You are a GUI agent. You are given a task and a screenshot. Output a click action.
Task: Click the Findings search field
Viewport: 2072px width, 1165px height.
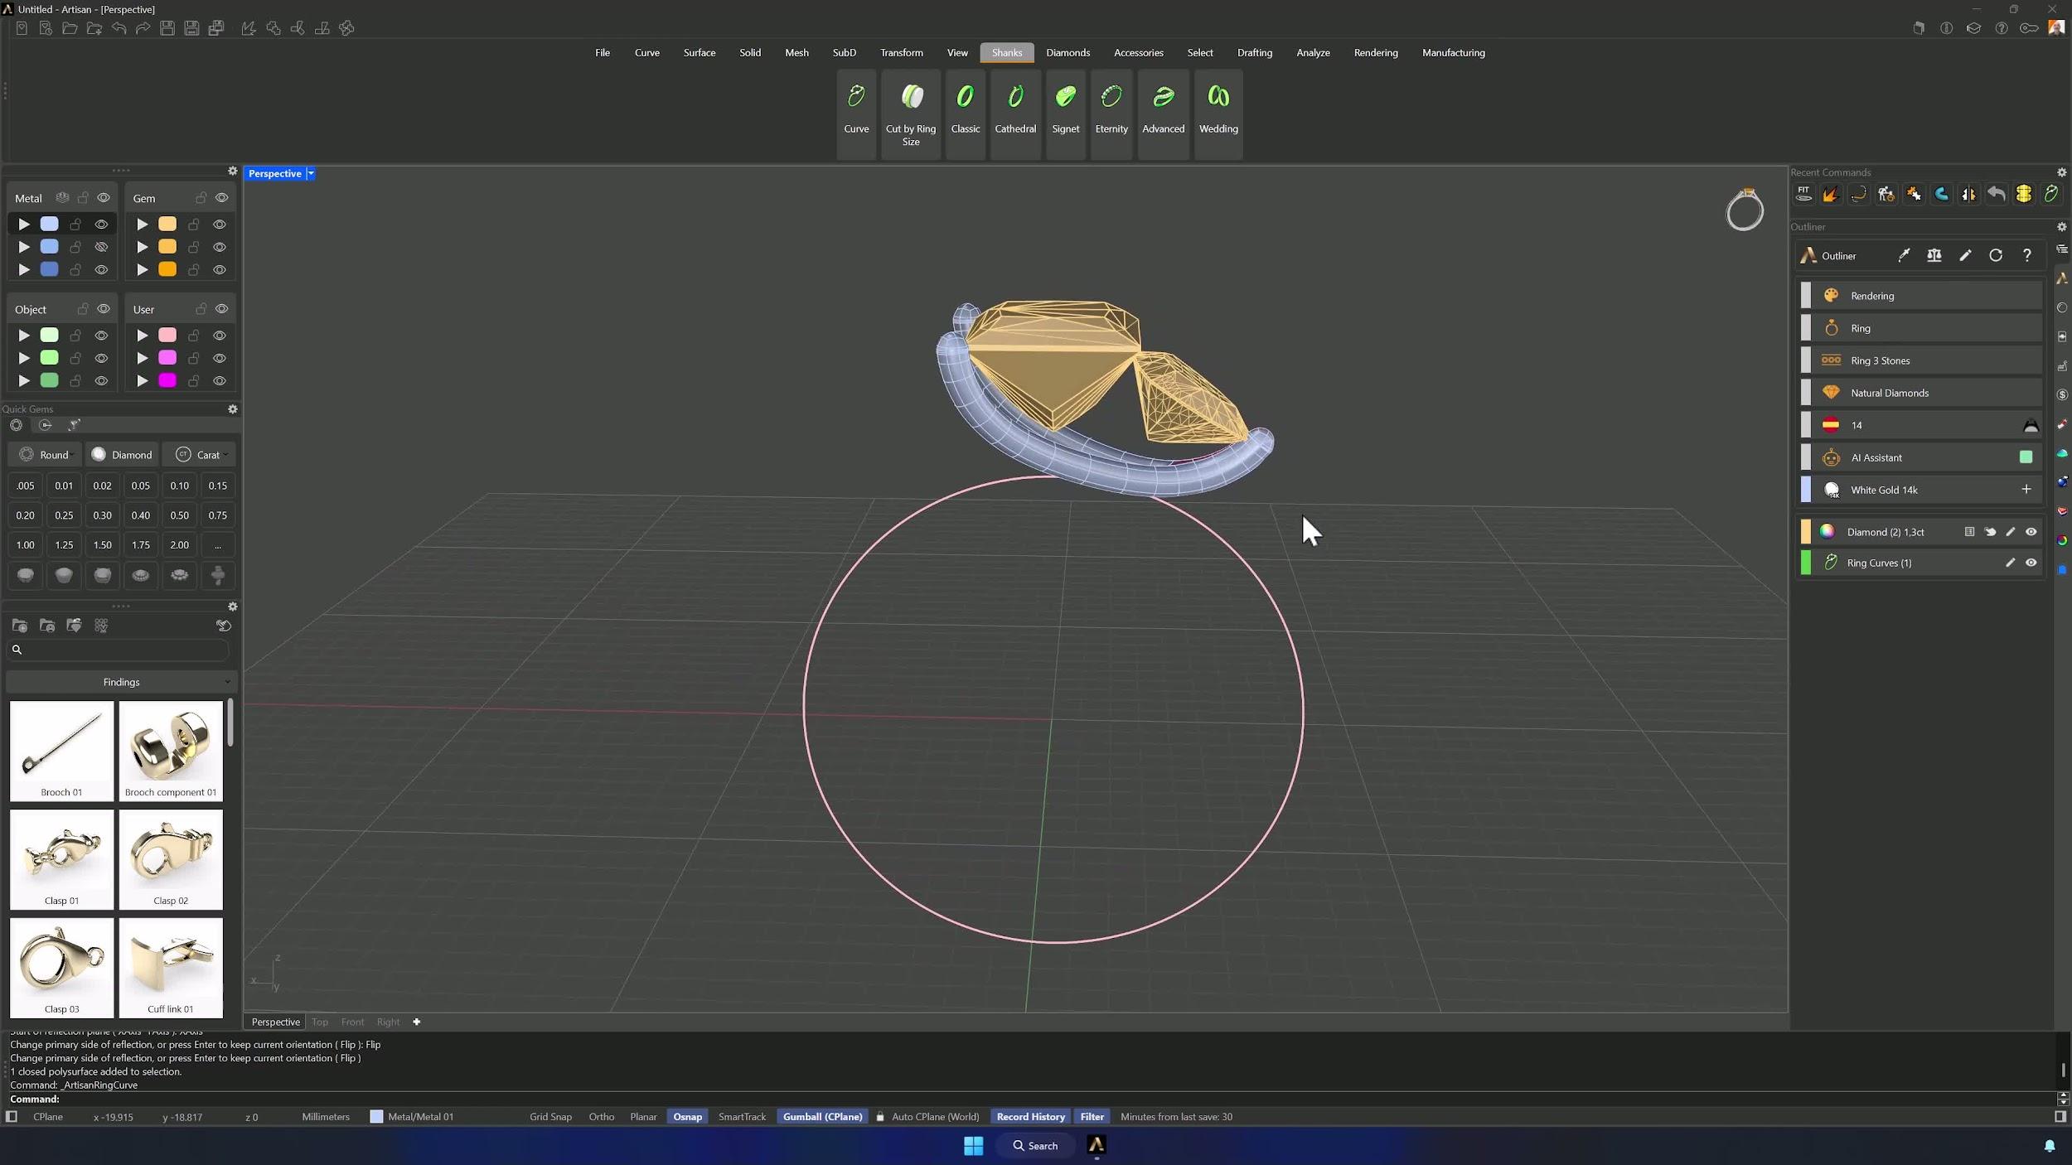[118, 650]
